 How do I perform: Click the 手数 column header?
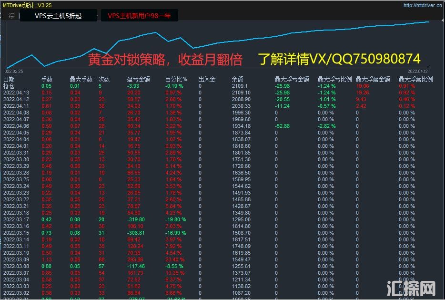pos(47,79)
